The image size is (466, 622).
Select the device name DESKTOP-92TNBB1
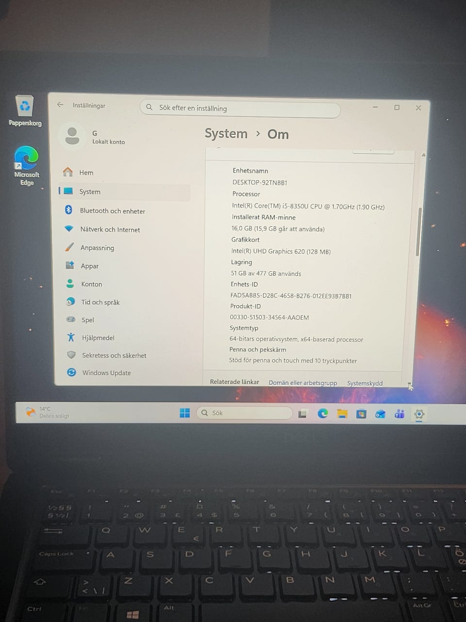[x=260, y=183]
